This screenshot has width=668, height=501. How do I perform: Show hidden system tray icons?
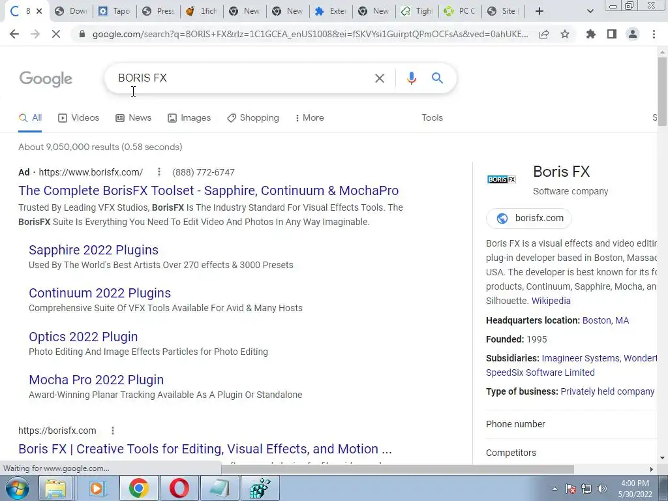click(554, 489)
